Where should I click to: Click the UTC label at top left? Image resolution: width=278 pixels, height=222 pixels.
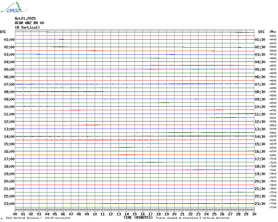[x=3, y=32]
